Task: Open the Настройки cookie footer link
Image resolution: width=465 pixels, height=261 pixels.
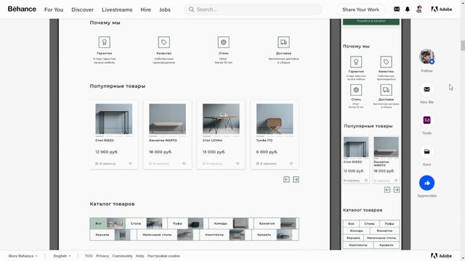Action: click(x=163, y=256)
